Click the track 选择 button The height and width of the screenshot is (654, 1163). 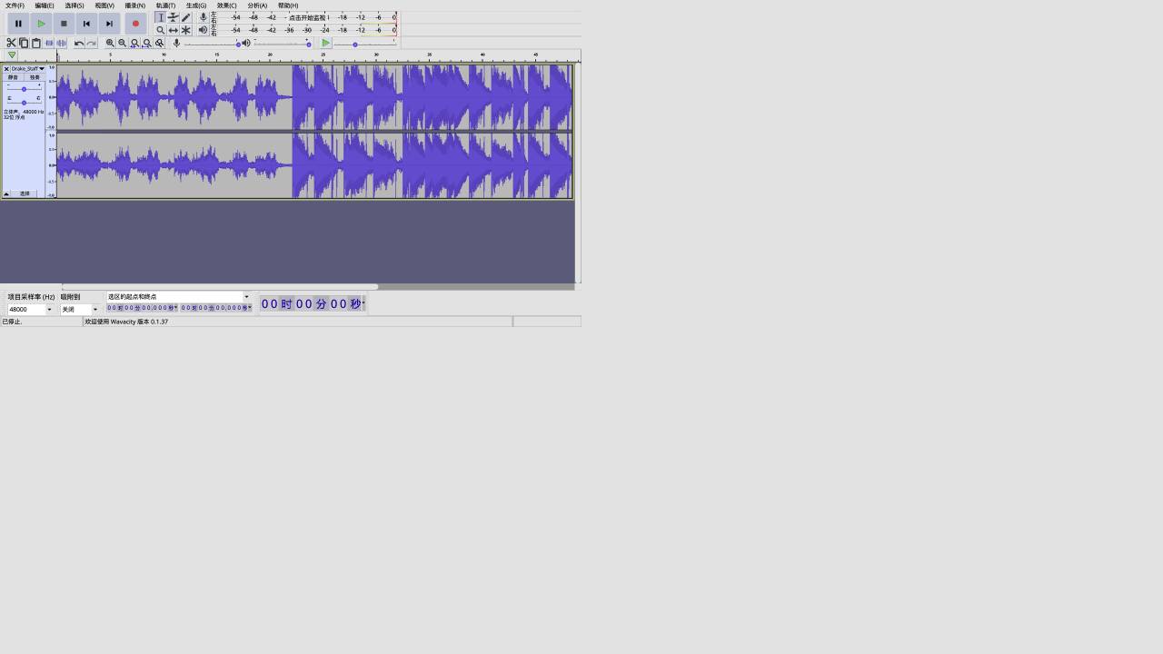[x=25, y=193]
